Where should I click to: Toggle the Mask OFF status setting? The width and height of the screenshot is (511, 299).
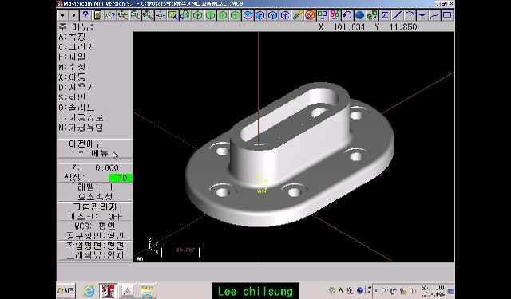[95, 216]
